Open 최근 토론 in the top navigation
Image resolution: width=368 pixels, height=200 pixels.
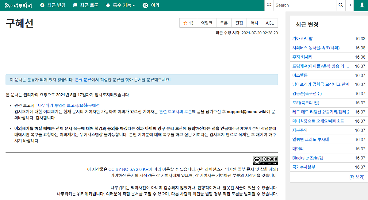pos(86,5)
